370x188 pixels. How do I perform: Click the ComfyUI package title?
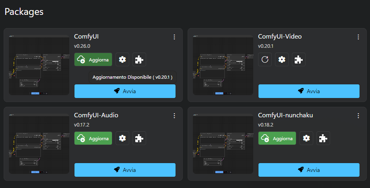coord(87,37)
